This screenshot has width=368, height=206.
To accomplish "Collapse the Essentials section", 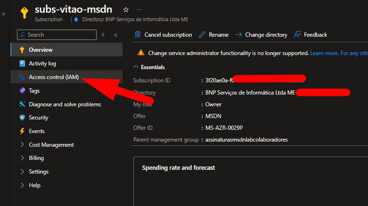I will 137,67.
